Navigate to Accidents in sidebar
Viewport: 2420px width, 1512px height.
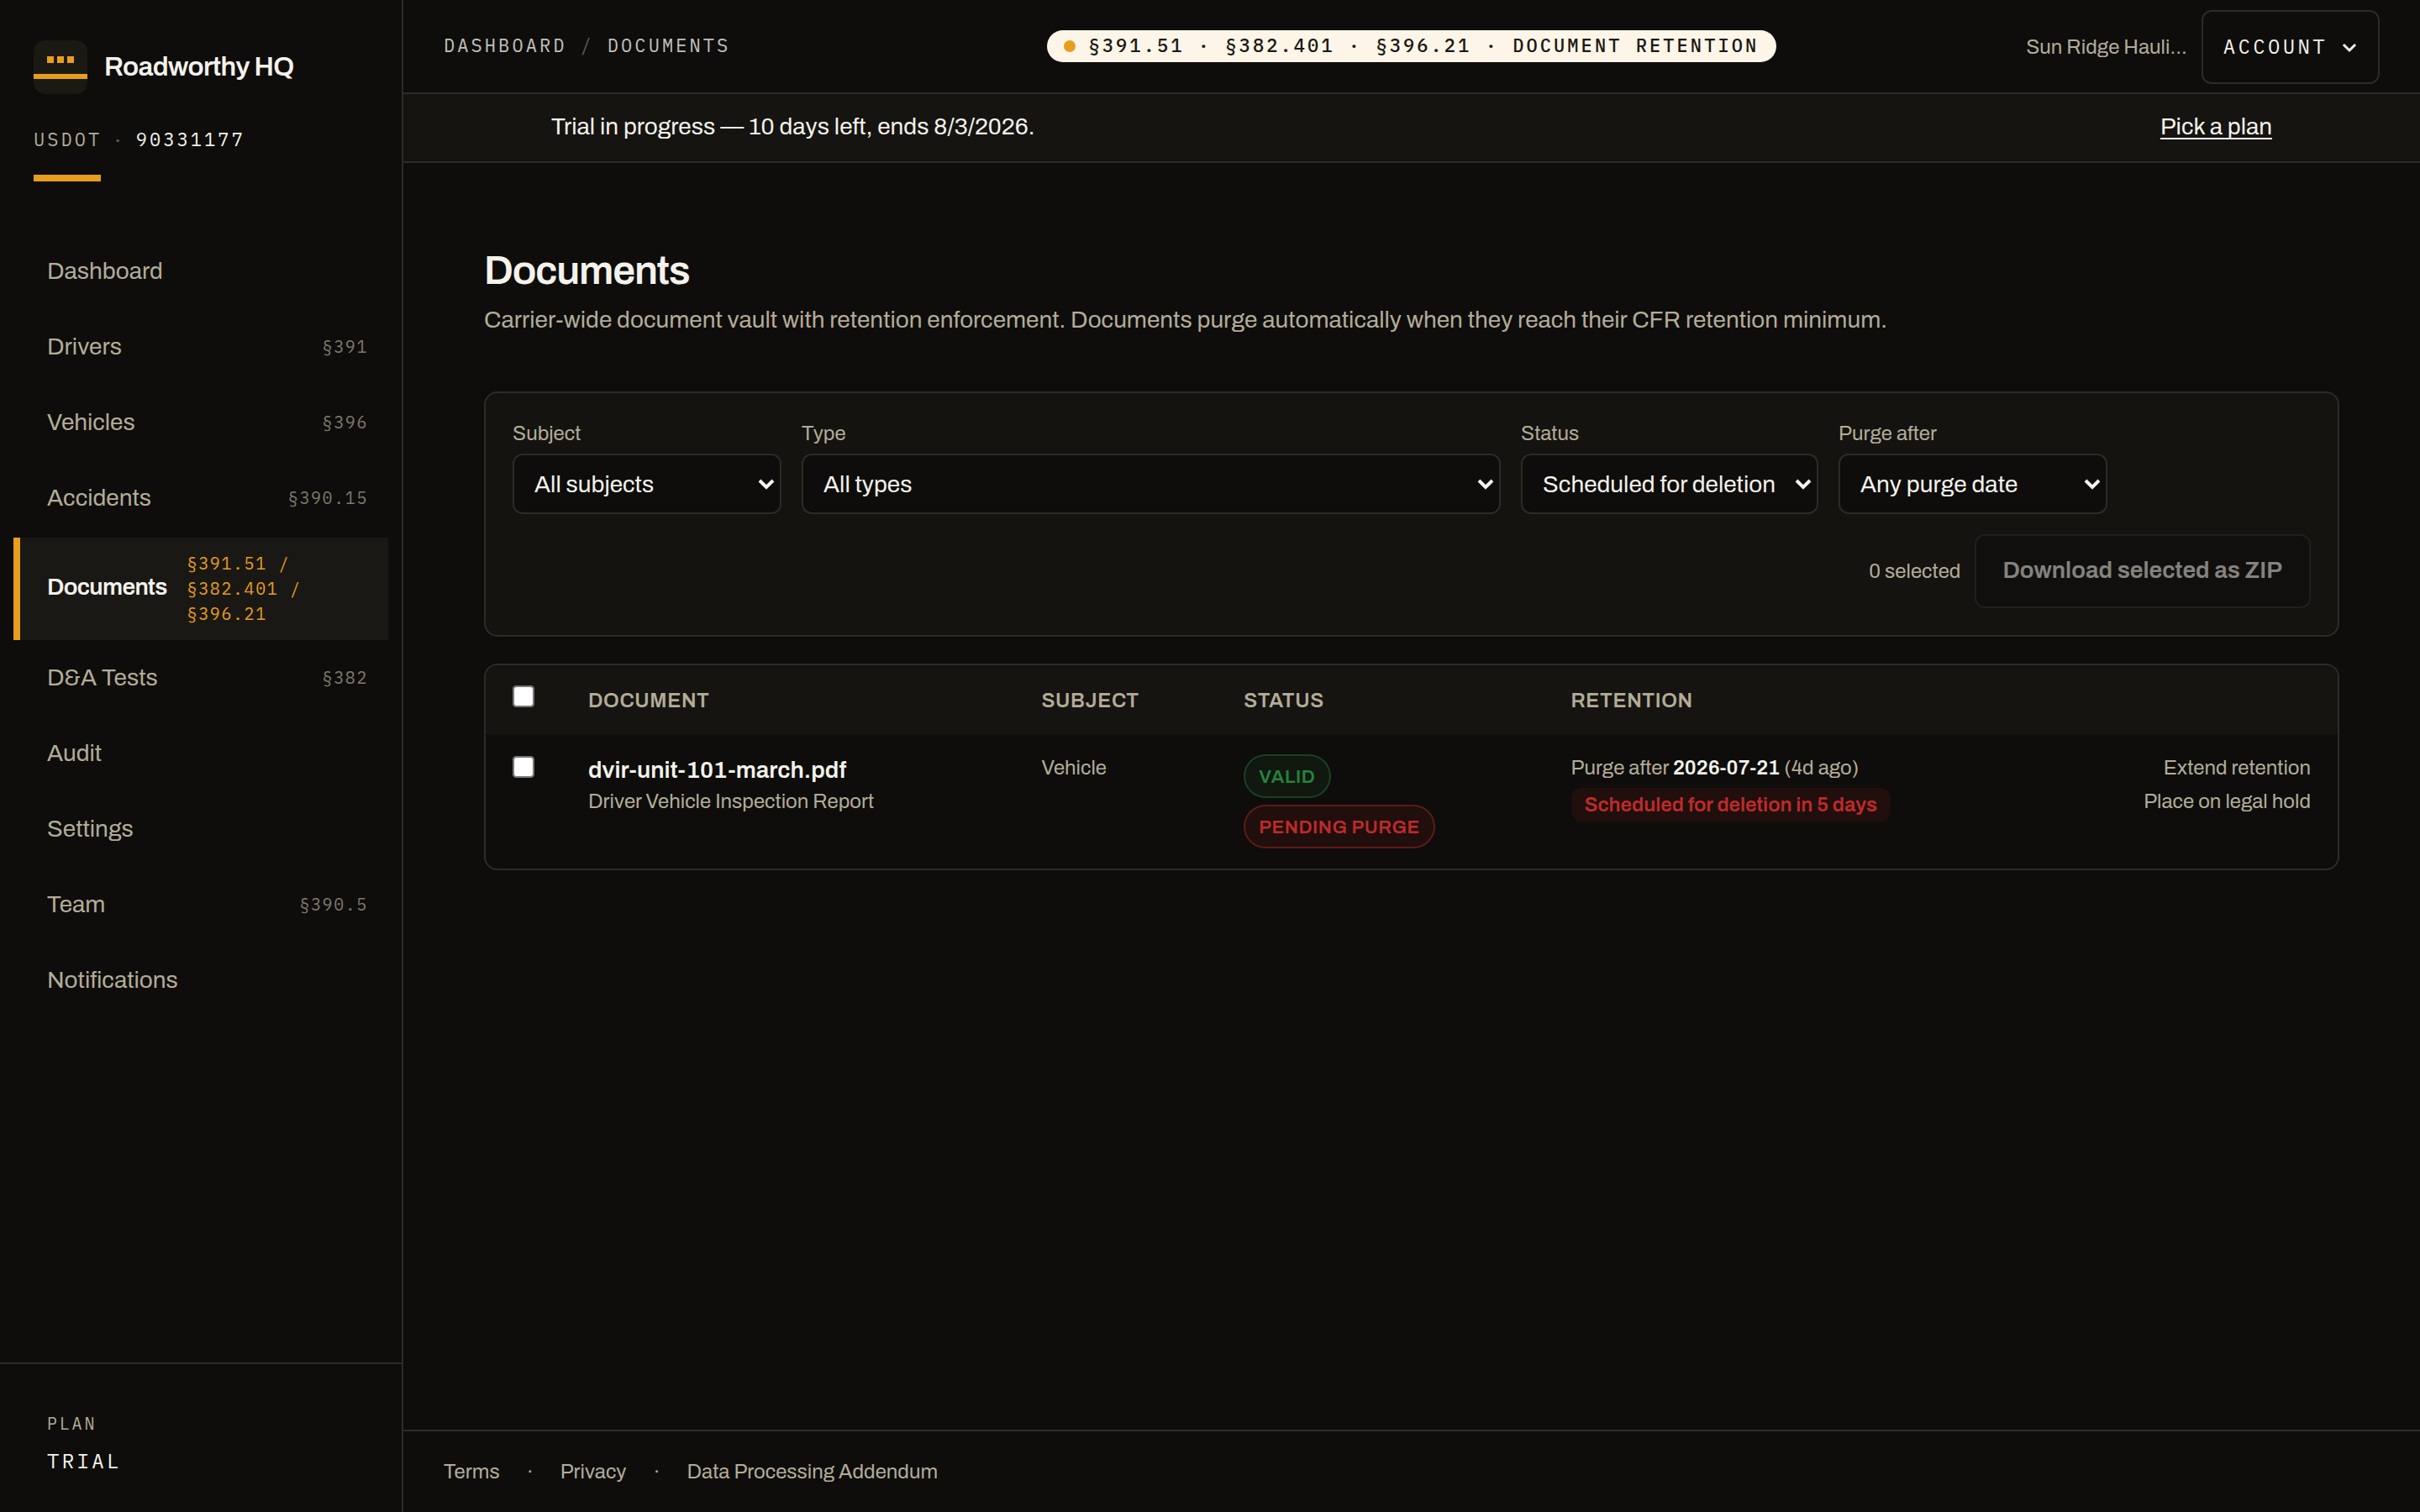tap(201, 498)
